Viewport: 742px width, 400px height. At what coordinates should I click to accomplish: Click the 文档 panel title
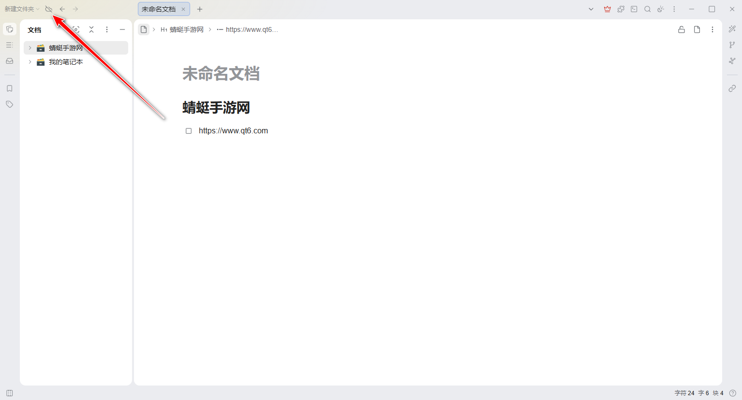pyautogui.click(x=34, y=30)
